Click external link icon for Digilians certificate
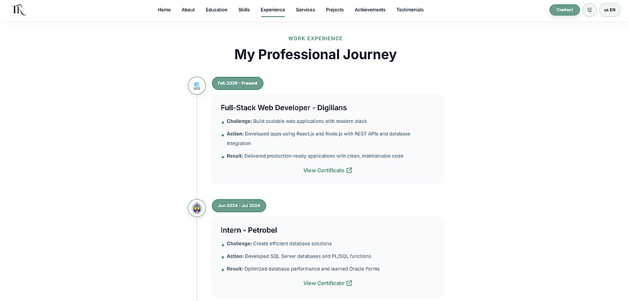 350,170
